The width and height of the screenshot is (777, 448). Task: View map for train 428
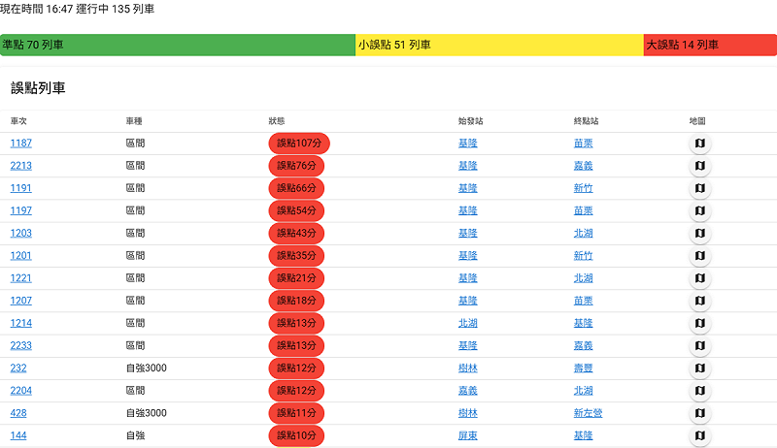pyautogui.click(x=699, y=413)
